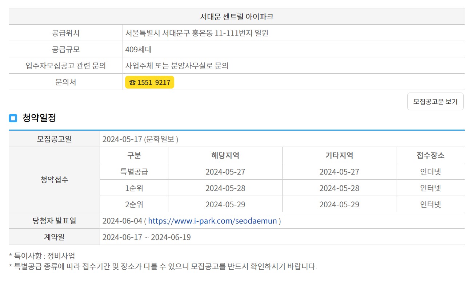Click the 특별공급 종류에 따라 notice line

tap(163, 266)
